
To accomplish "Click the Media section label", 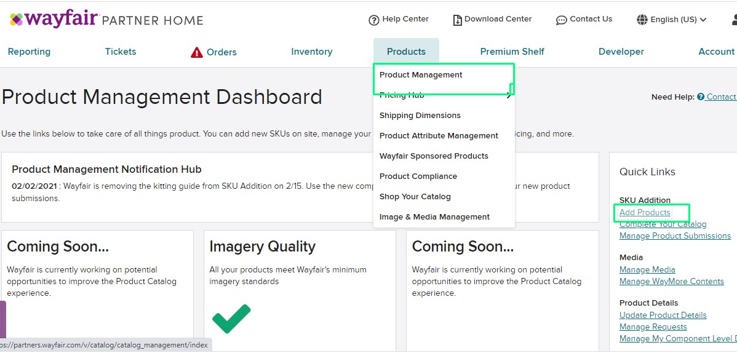I will tap(631, 258).
